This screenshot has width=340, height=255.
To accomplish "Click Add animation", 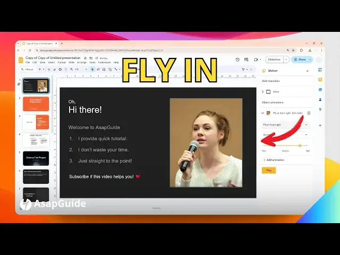I will point(274,159).
